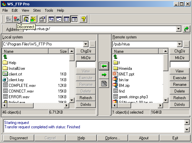The image size is (192, 143).
Task: Click log pane scroll up arrow
Action: (x=187, y=122)
